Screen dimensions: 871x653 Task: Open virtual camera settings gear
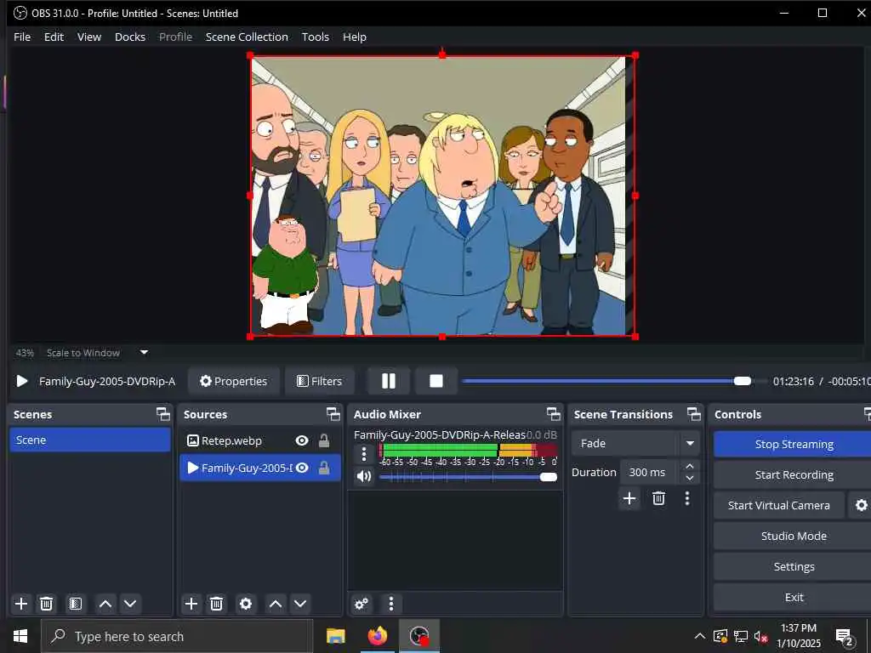pos(861,505)
